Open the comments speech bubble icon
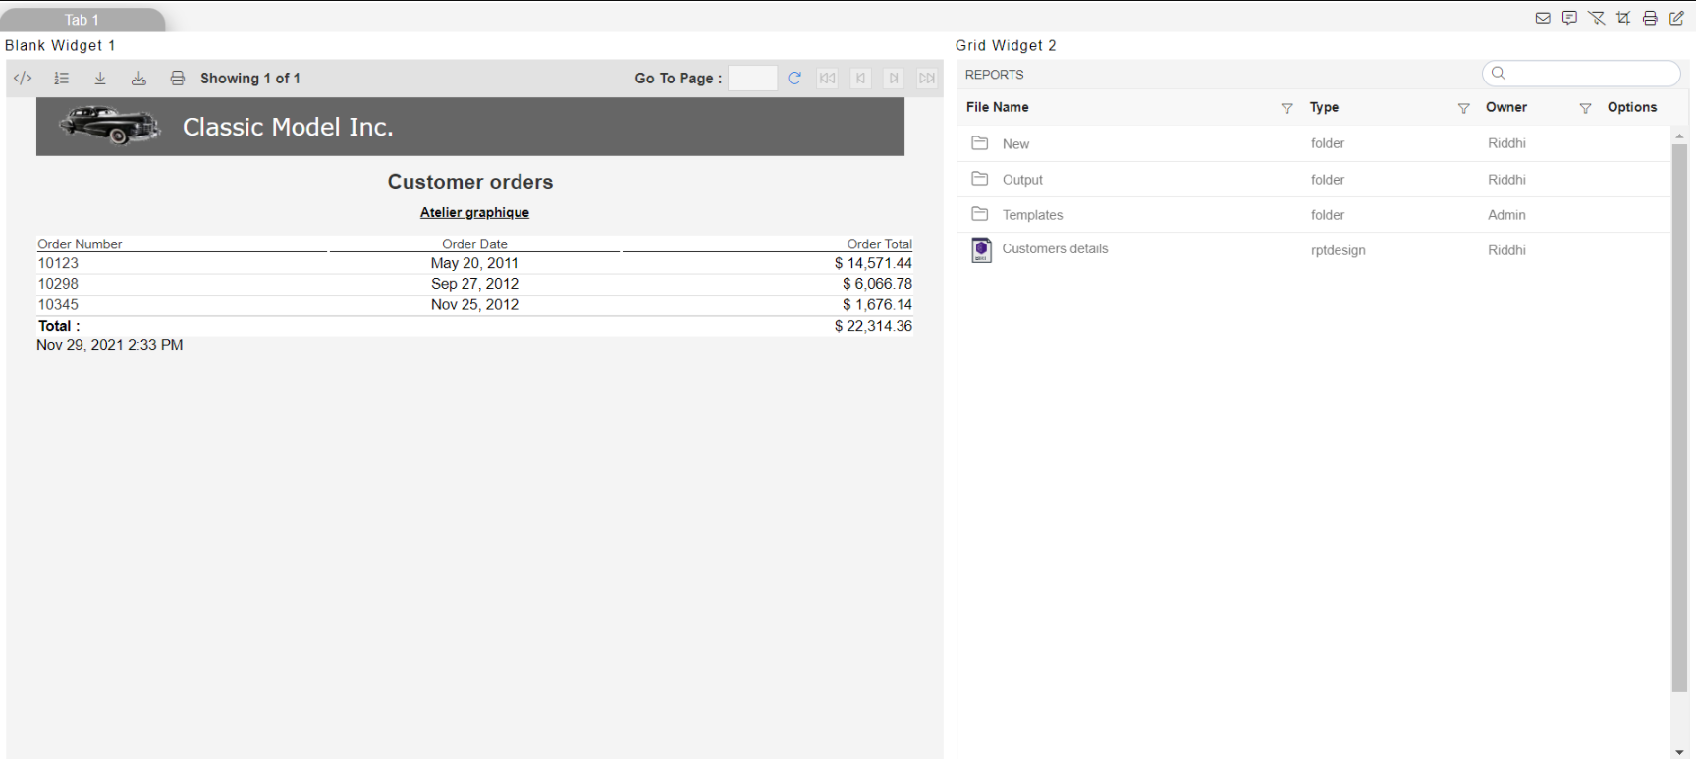 point(1569,18)
